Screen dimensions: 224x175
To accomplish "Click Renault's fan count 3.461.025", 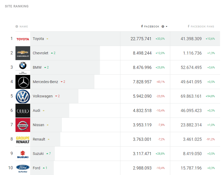I will coord(193,139).
